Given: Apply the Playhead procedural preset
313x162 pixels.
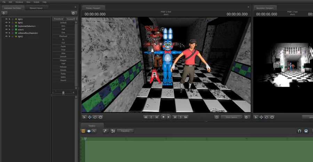Looking at the screenshot, I should click(x=63, y=36).
